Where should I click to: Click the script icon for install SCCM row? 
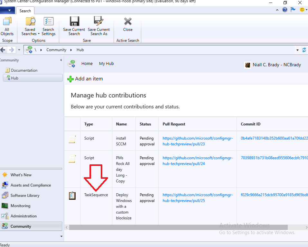tap(72, 139)
